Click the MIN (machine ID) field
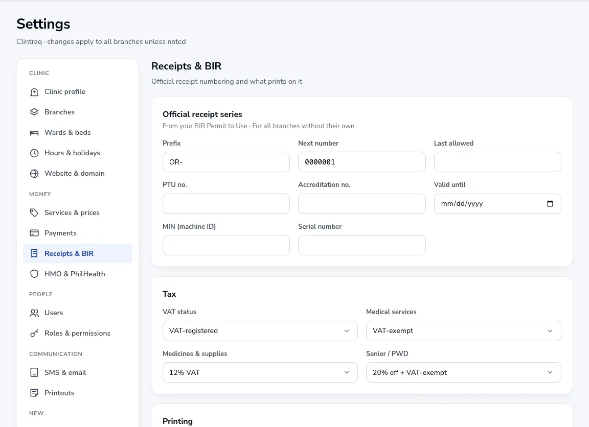This screenshot has height=427, width=589. coord(226,245)
